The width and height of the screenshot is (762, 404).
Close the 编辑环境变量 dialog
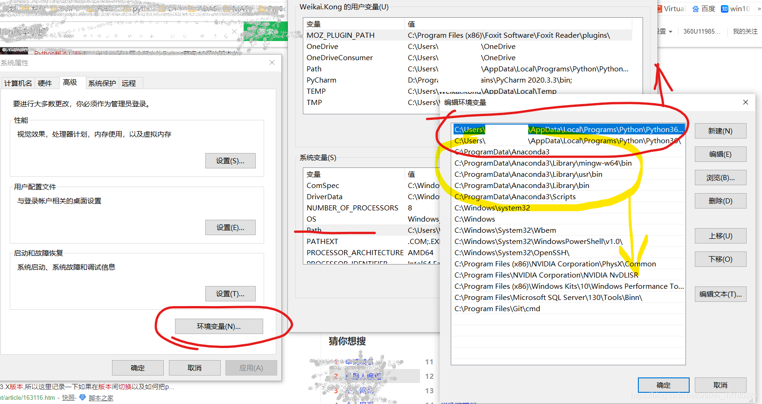tap(746, 102)
